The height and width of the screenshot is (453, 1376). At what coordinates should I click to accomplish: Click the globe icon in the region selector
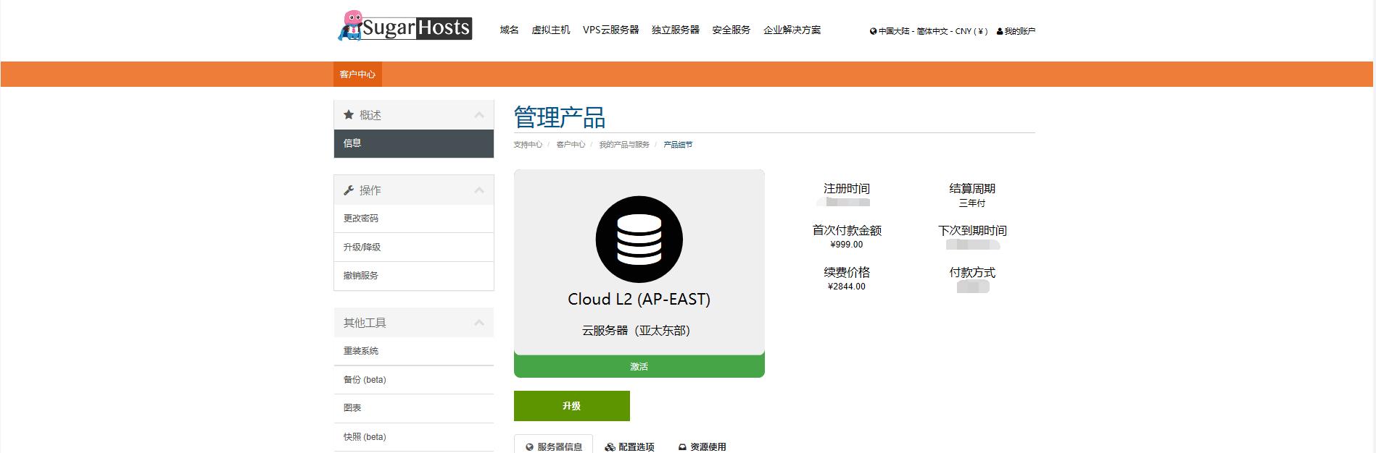(874, 31)
